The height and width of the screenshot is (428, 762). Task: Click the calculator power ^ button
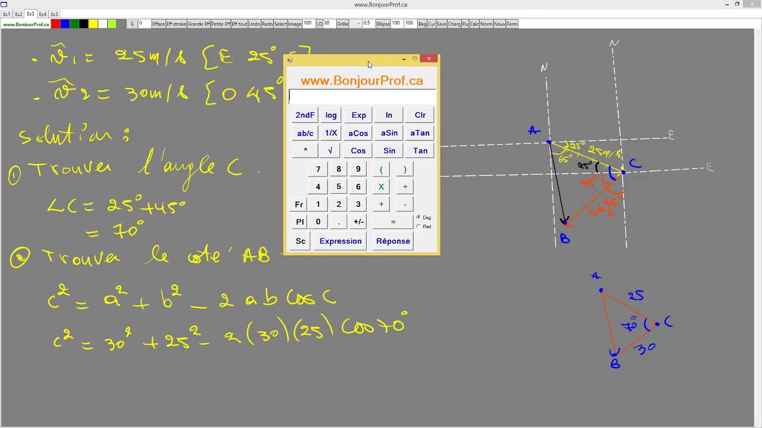coord(305,151)
